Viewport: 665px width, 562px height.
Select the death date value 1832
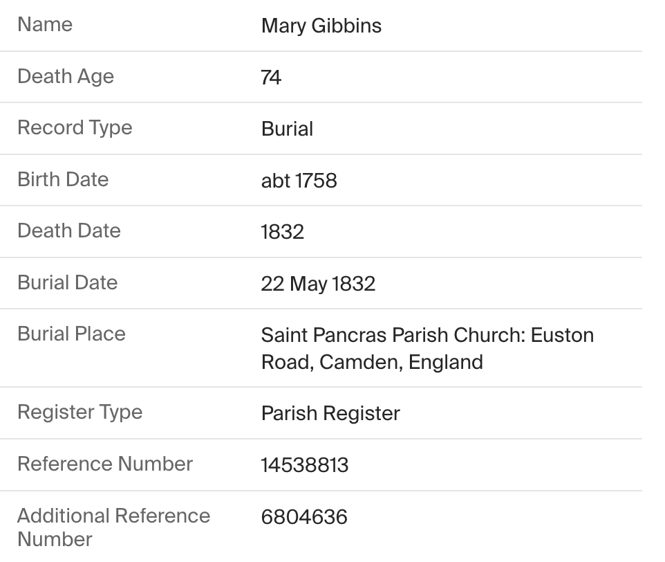click(x=283, y=232)
